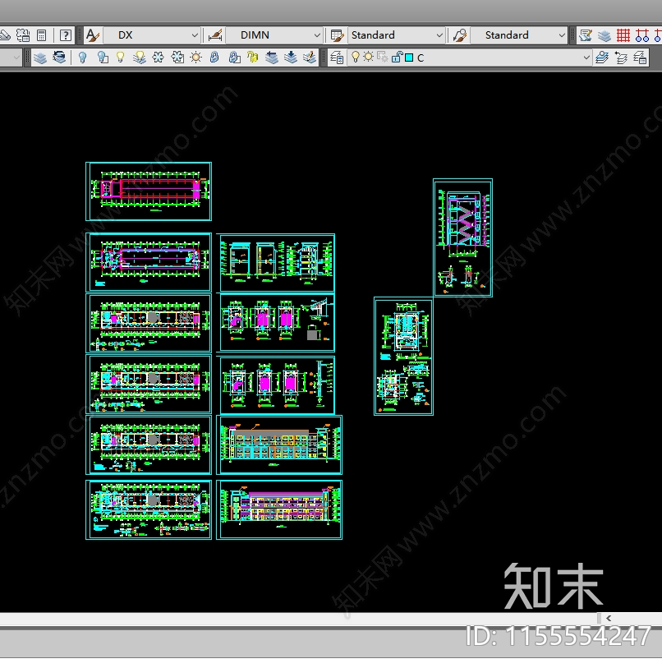This screenshot has height=668, width=662.
Task: Click the Layer Freeze snowflake icon
Action: (158, 58)
